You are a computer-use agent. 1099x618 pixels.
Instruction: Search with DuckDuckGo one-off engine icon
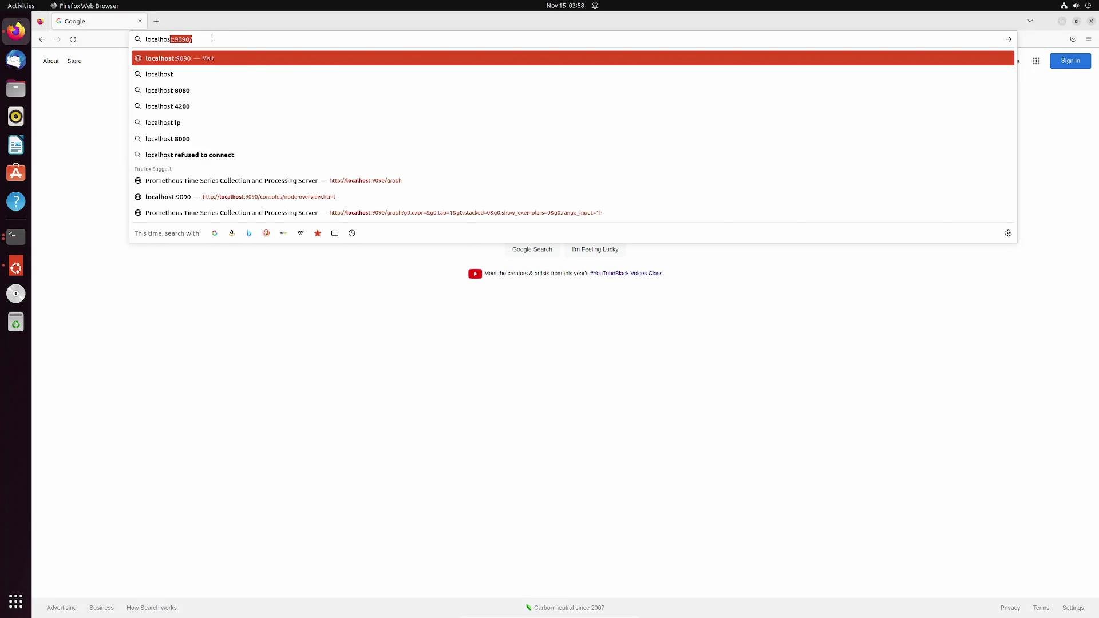pos(266,233)
